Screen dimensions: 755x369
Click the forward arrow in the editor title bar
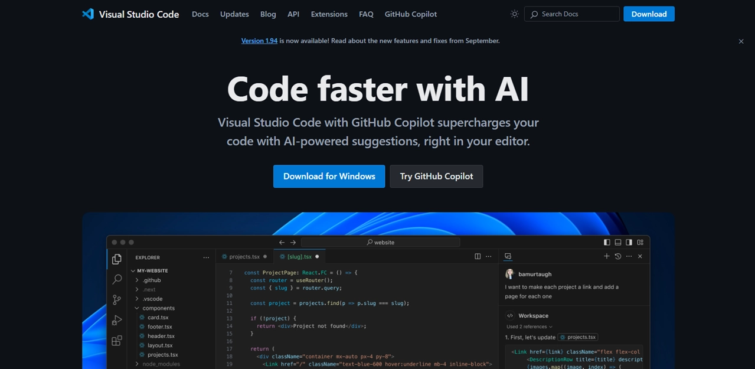pyautogui.click(x=293, y=242)
